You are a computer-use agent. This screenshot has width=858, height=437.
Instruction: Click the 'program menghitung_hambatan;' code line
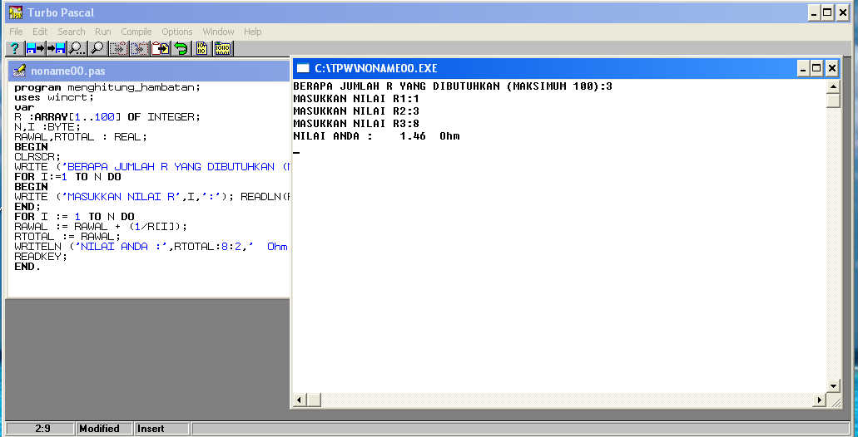(107, 87)
